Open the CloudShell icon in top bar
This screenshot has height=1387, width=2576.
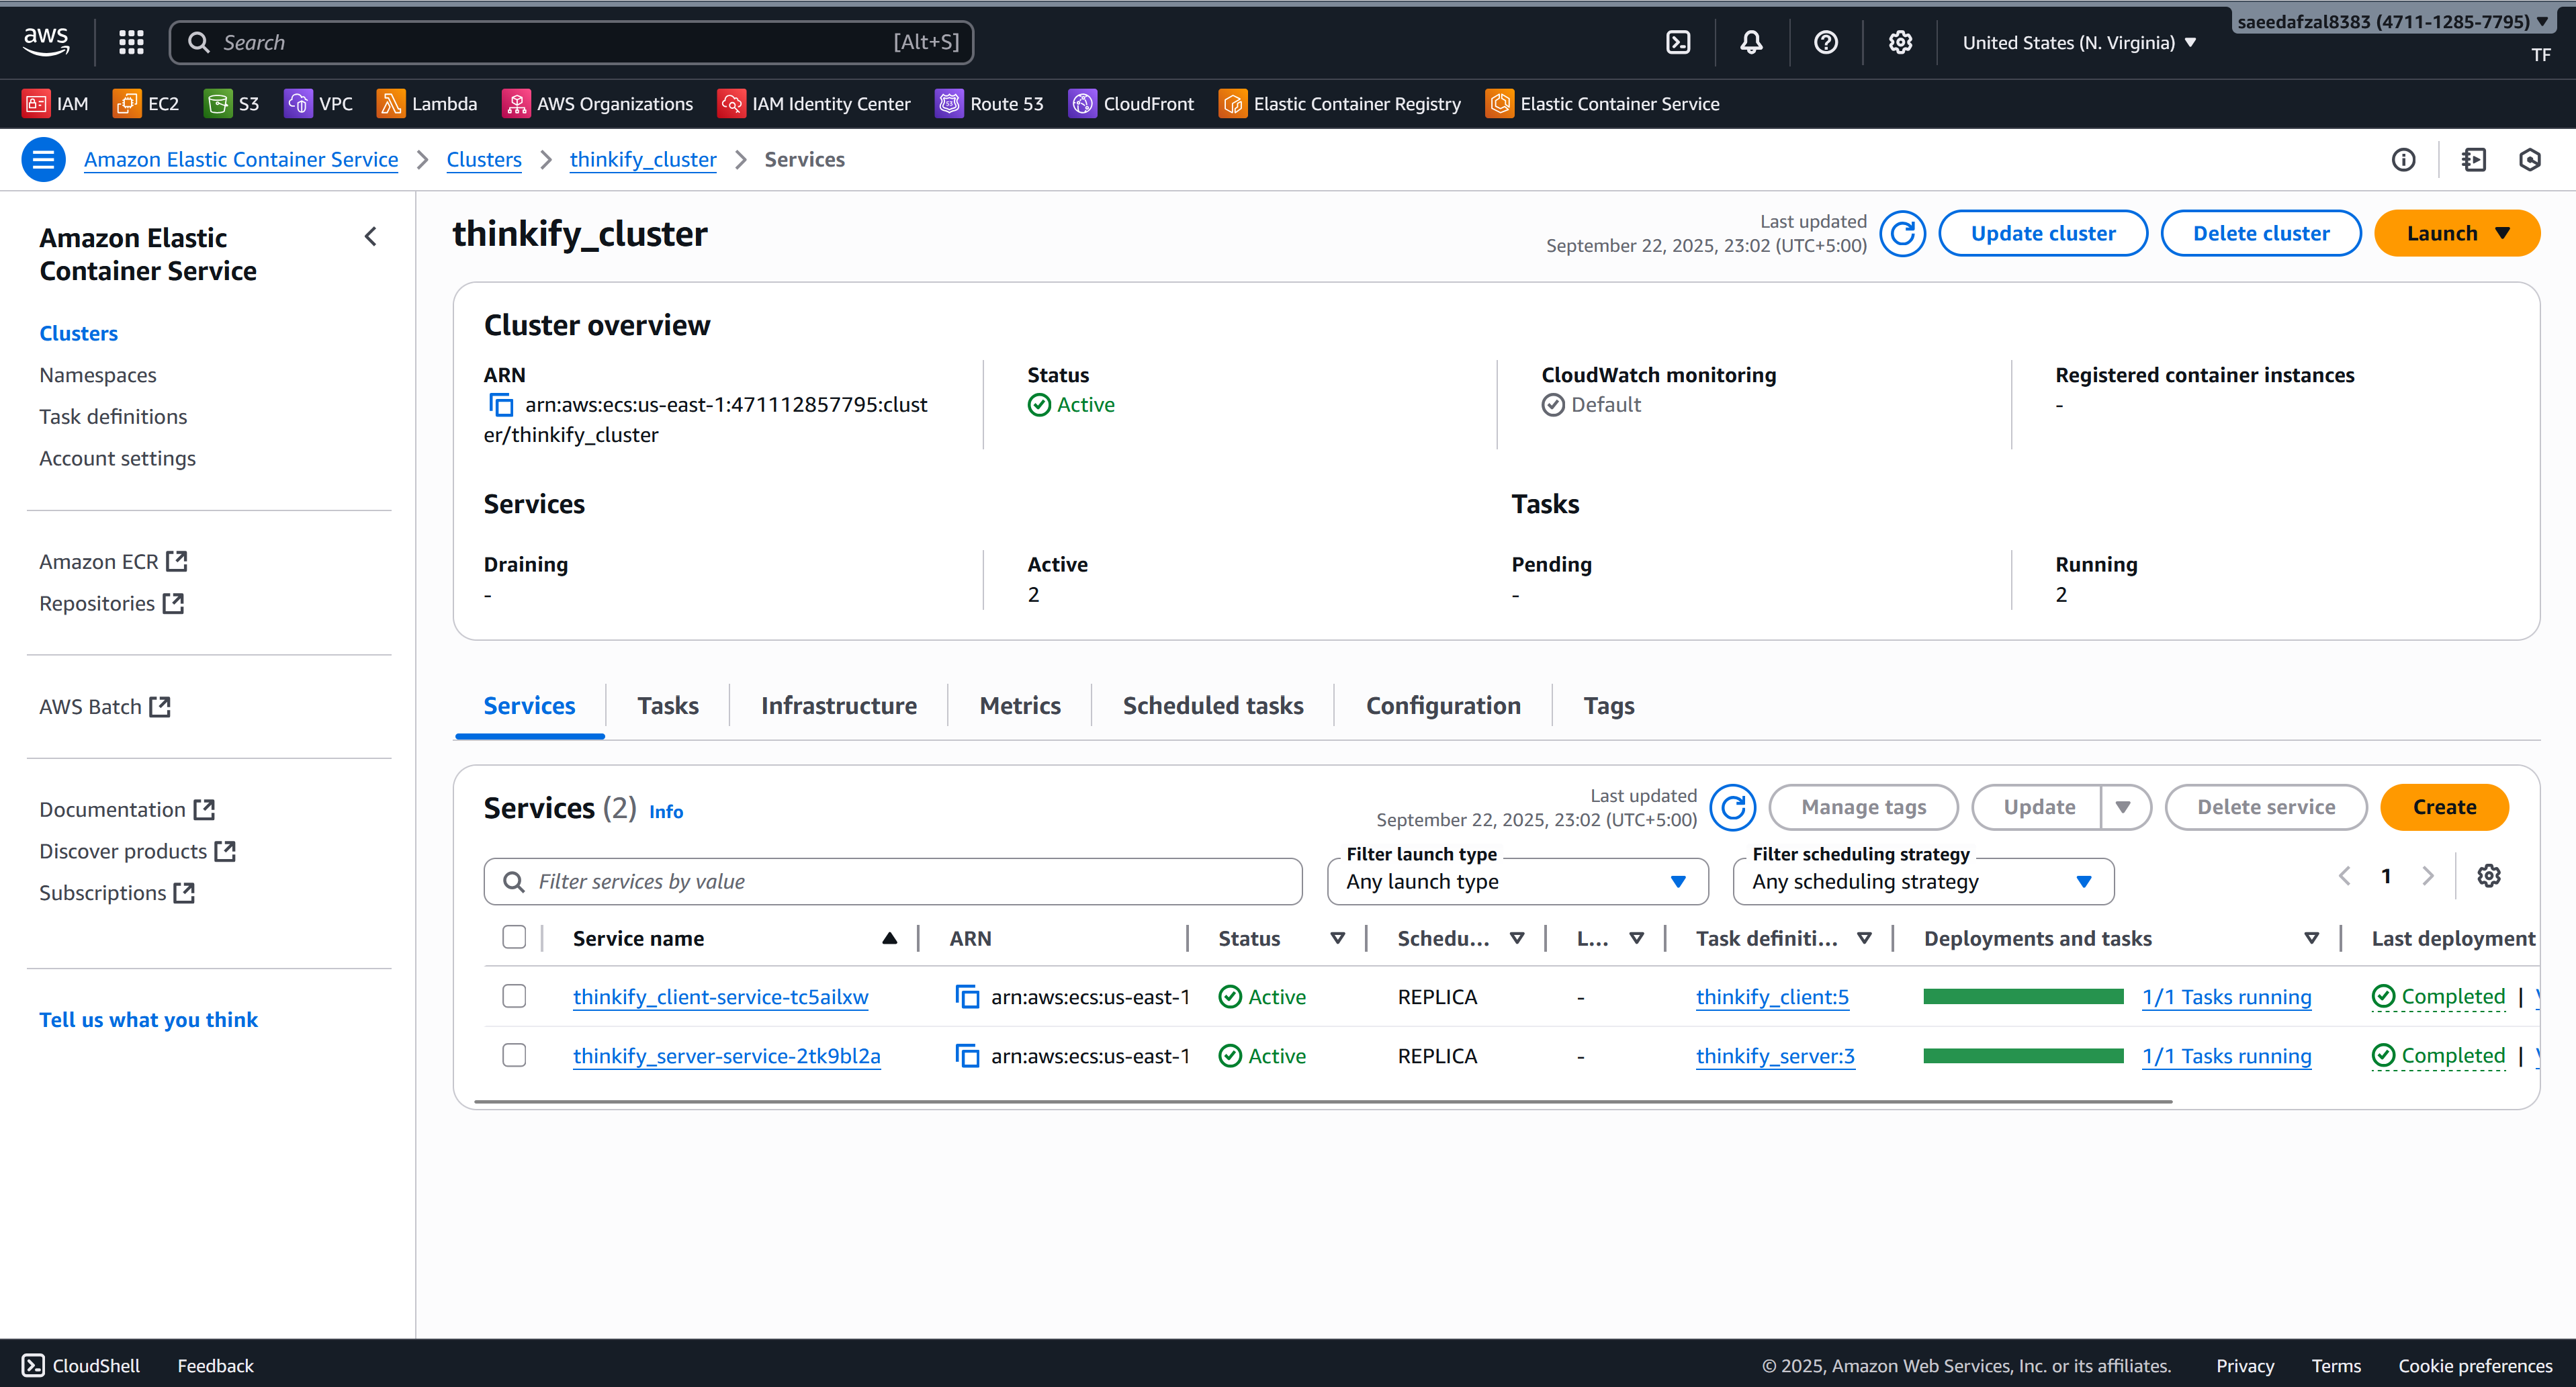coord(1678,42)
